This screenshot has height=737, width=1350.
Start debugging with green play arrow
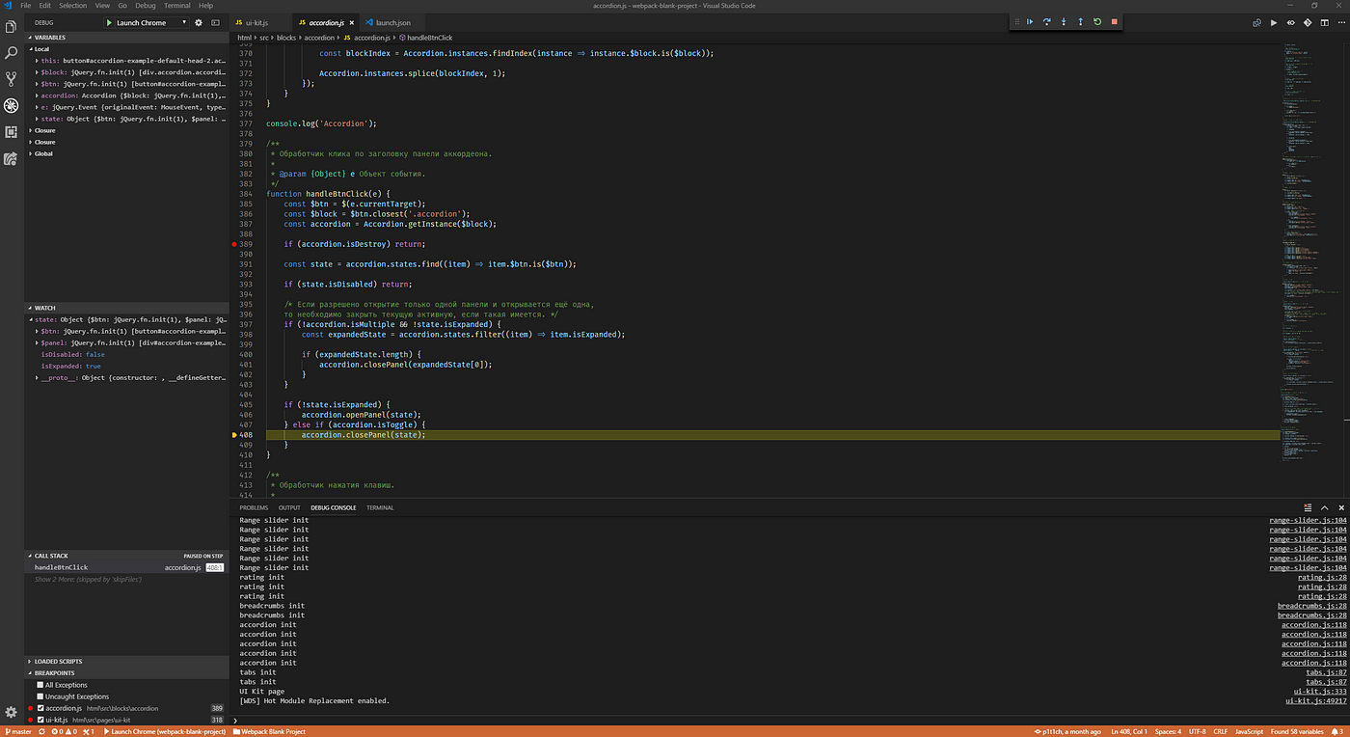[x=109, y=22]
